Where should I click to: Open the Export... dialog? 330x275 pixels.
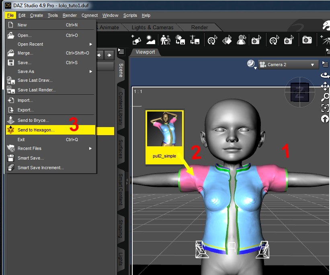[51, 110]
